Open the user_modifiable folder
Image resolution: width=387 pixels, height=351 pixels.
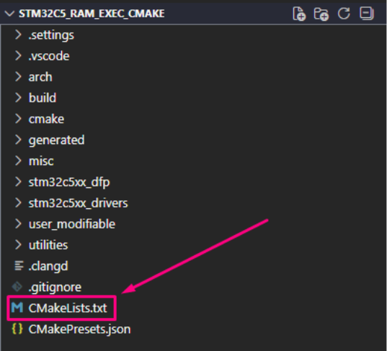tap(72, 224)
